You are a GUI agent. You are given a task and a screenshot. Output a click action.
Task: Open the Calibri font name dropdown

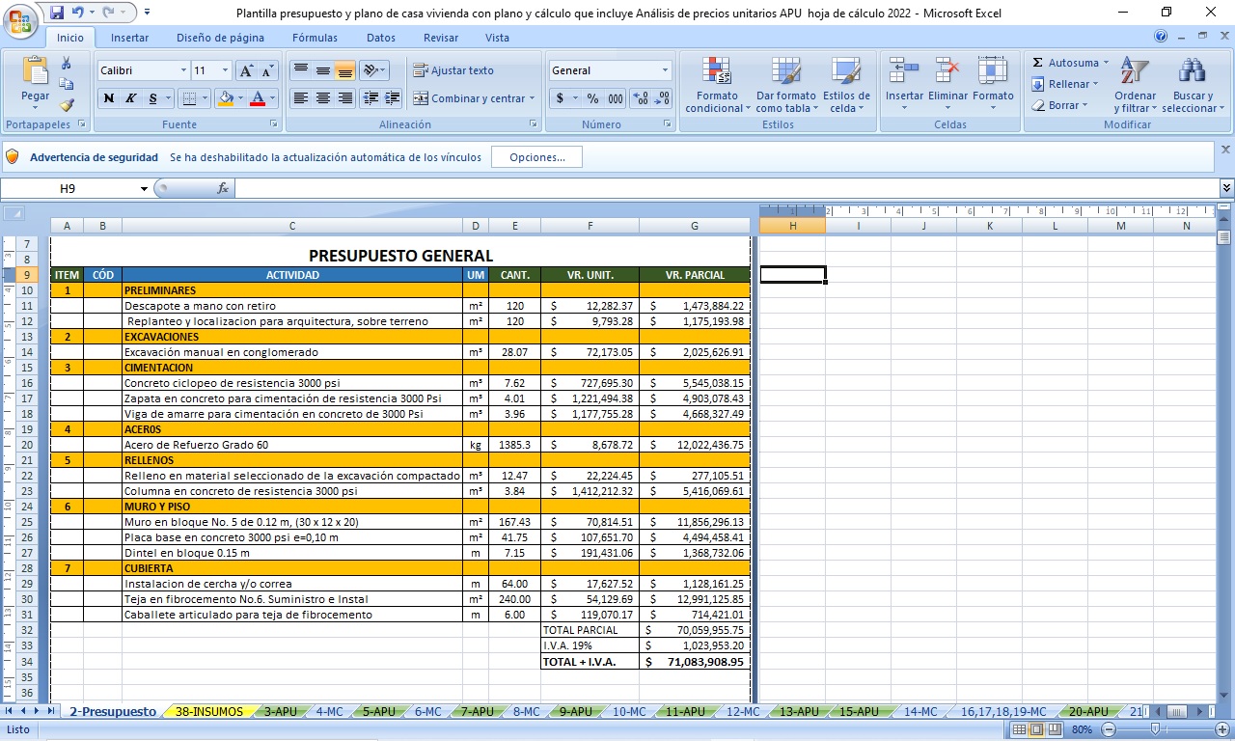(183, 70)
